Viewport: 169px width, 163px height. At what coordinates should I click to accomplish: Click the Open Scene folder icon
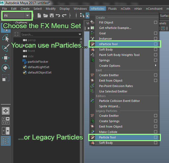45,16
